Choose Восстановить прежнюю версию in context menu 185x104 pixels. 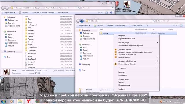(x=130, y=46)
